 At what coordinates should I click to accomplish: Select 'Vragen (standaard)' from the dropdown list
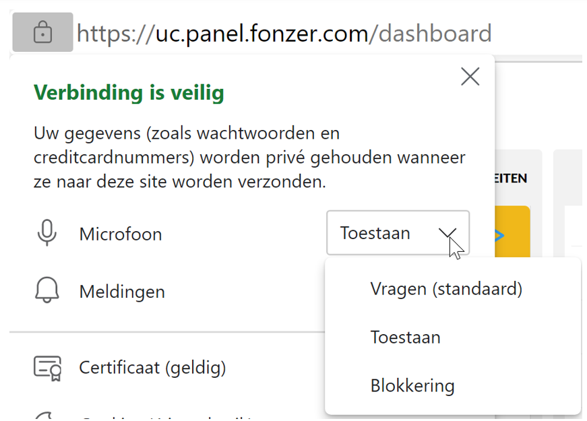(x=446, y=289)
